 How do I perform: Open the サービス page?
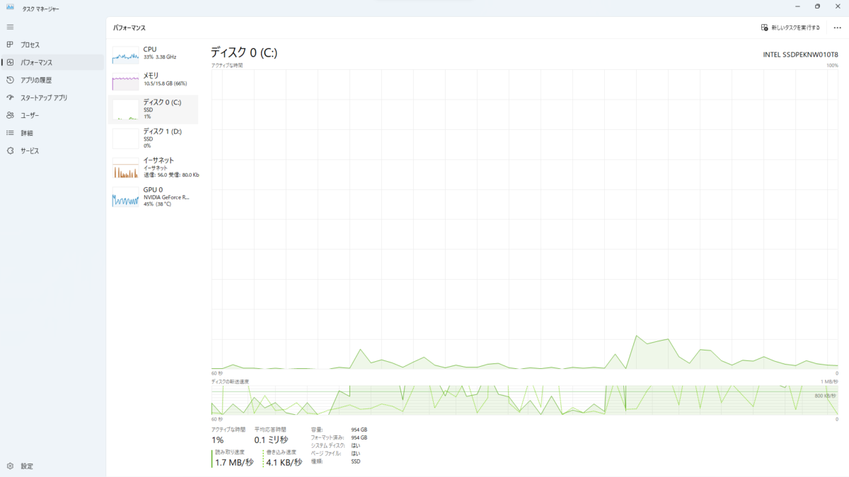point(52,151)
